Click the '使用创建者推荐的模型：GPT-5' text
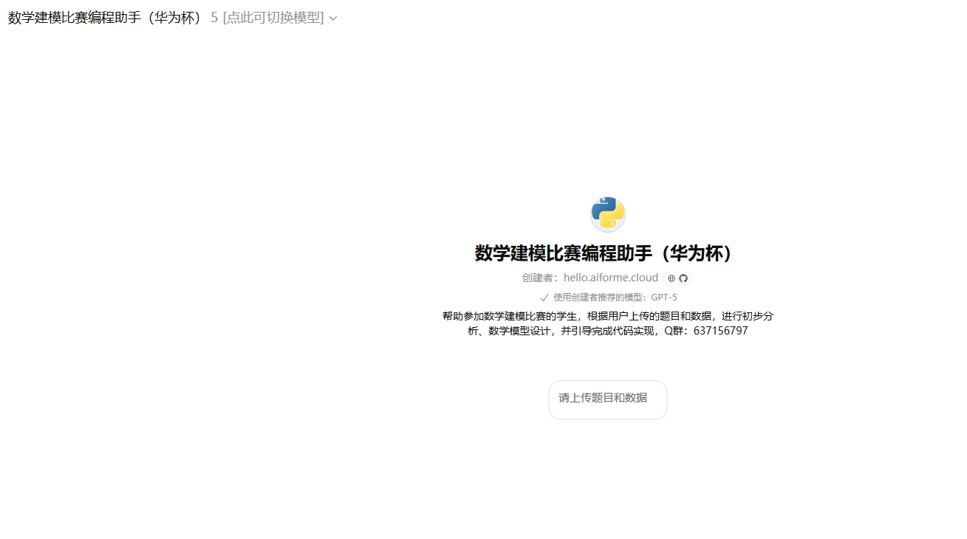 615,298
